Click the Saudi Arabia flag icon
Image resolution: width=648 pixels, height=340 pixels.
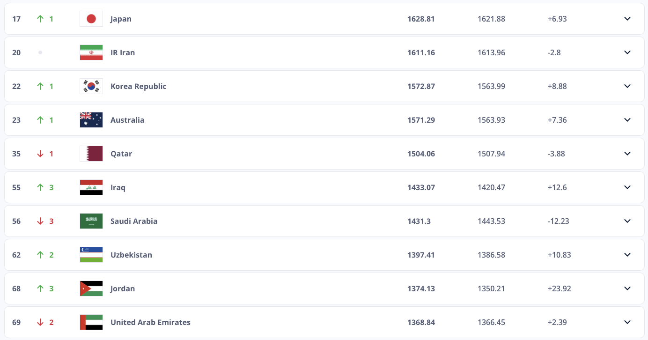point(91,221)
